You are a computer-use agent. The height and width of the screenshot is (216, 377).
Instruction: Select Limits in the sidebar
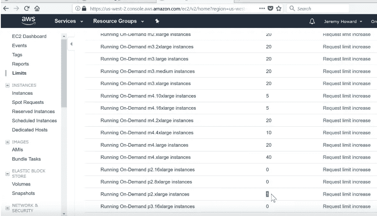19,73
